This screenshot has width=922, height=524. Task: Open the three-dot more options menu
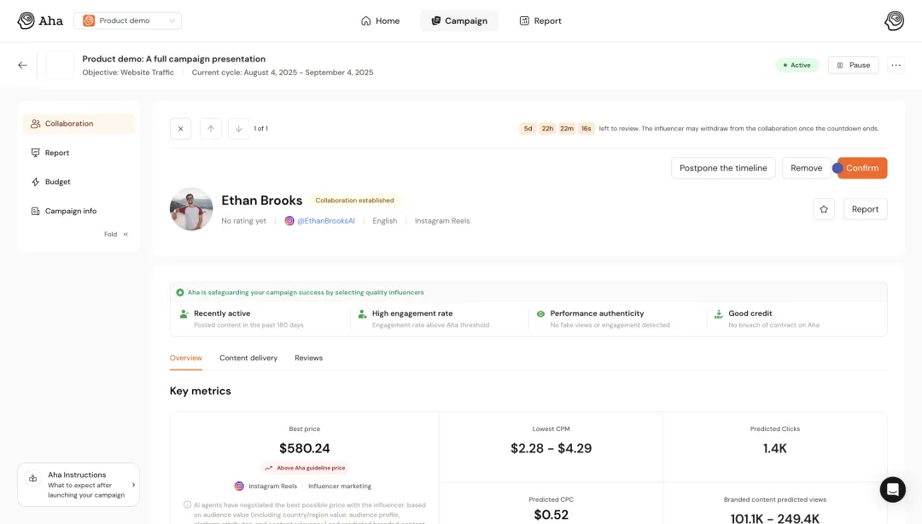coord(896,65)
